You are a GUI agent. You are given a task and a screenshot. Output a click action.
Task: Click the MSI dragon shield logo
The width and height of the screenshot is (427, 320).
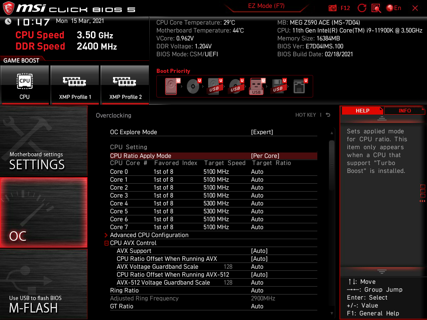tap(8, 8)
